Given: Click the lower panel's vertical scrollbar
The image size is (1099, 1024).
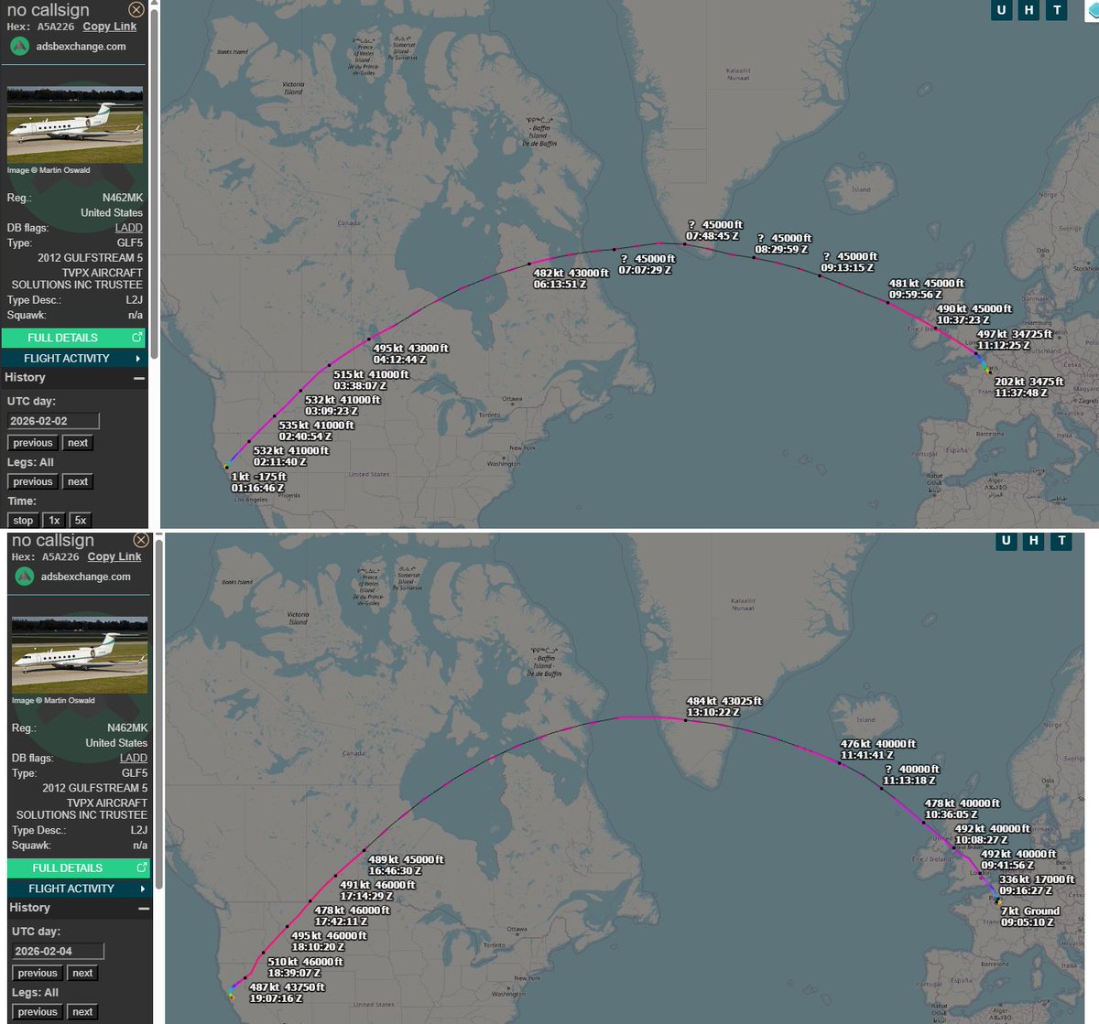Looking at the screenshot, I should (159, 714).
